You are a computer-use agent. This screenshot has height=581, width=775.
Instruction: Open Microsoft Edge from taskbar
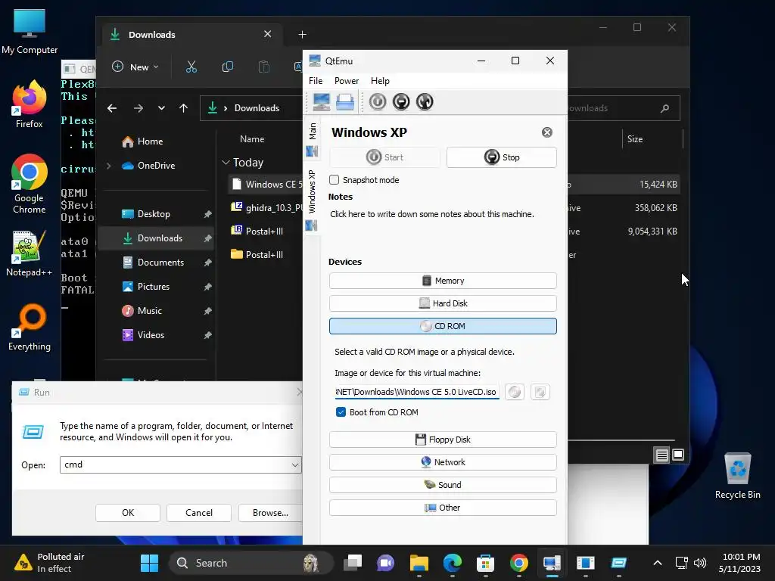[x=453, y=563]
